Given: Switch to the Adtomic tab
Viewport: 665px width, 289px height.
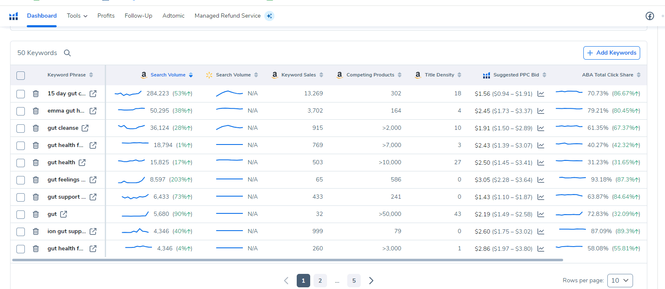Looking at the screenshot, I should click(x=173, y=16).
